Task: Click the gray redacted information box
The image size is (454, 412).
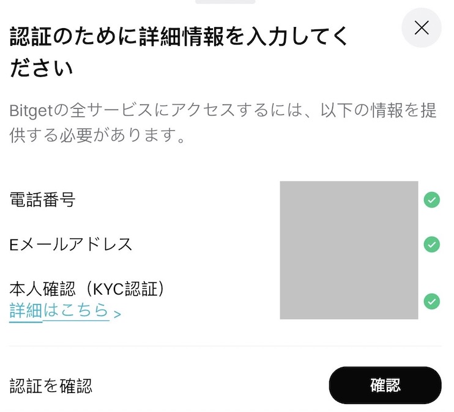Action: [x=349, y=250]
